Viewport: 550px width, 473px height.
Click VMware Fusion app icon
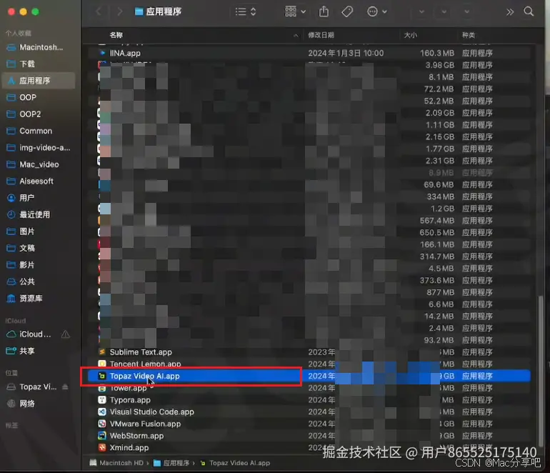(102, 424)
